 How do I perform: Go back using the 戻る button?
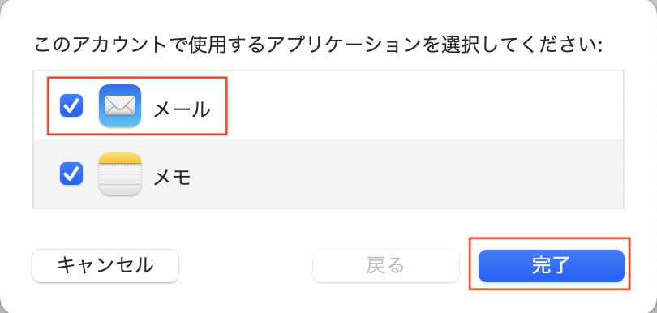386,266
